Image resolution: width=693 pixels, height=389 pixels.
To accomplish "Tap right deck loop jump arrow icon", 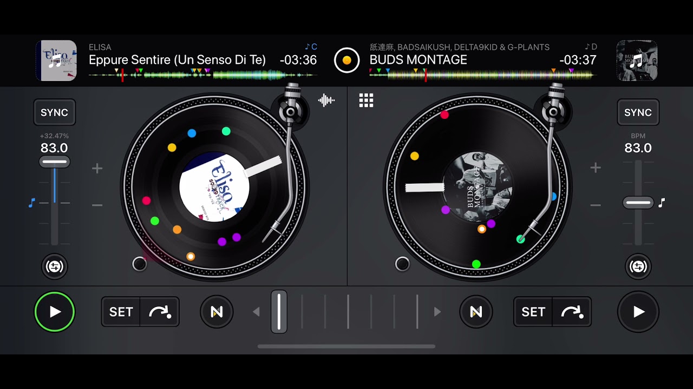I will pyautogui.click(x=572, y=312).
